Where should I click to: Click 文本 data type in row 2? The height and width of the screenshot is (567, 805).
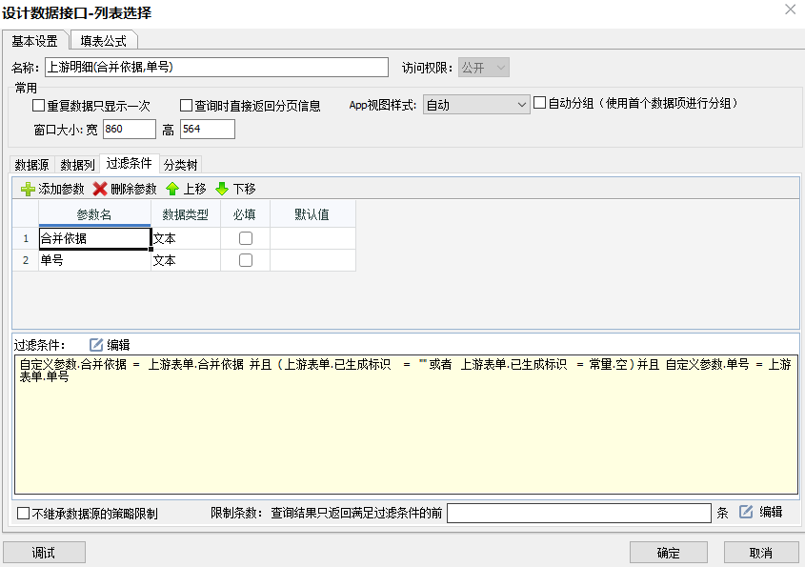click(x=186, y=260)
